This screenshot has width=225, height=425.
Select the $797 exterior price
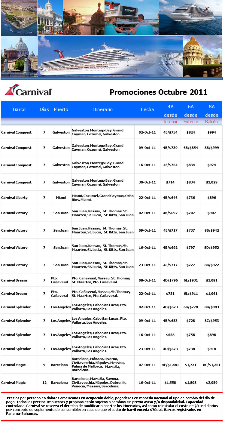click(191, 248)
